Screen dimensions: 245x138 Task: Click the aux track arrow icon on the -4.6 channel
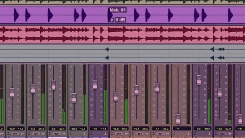click(106, 134)
